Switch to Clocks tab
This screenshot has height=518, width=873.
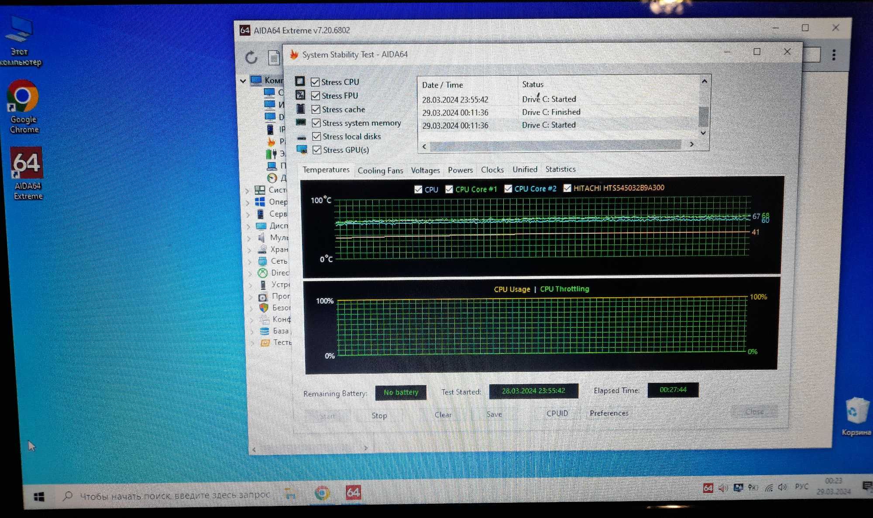492,170
